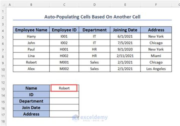Click employee ID 'H002'
Viewport: 180px width, 126px height.
coord(64,56)
